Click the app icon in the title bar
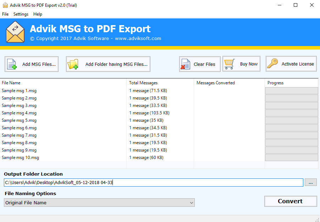 5,5
